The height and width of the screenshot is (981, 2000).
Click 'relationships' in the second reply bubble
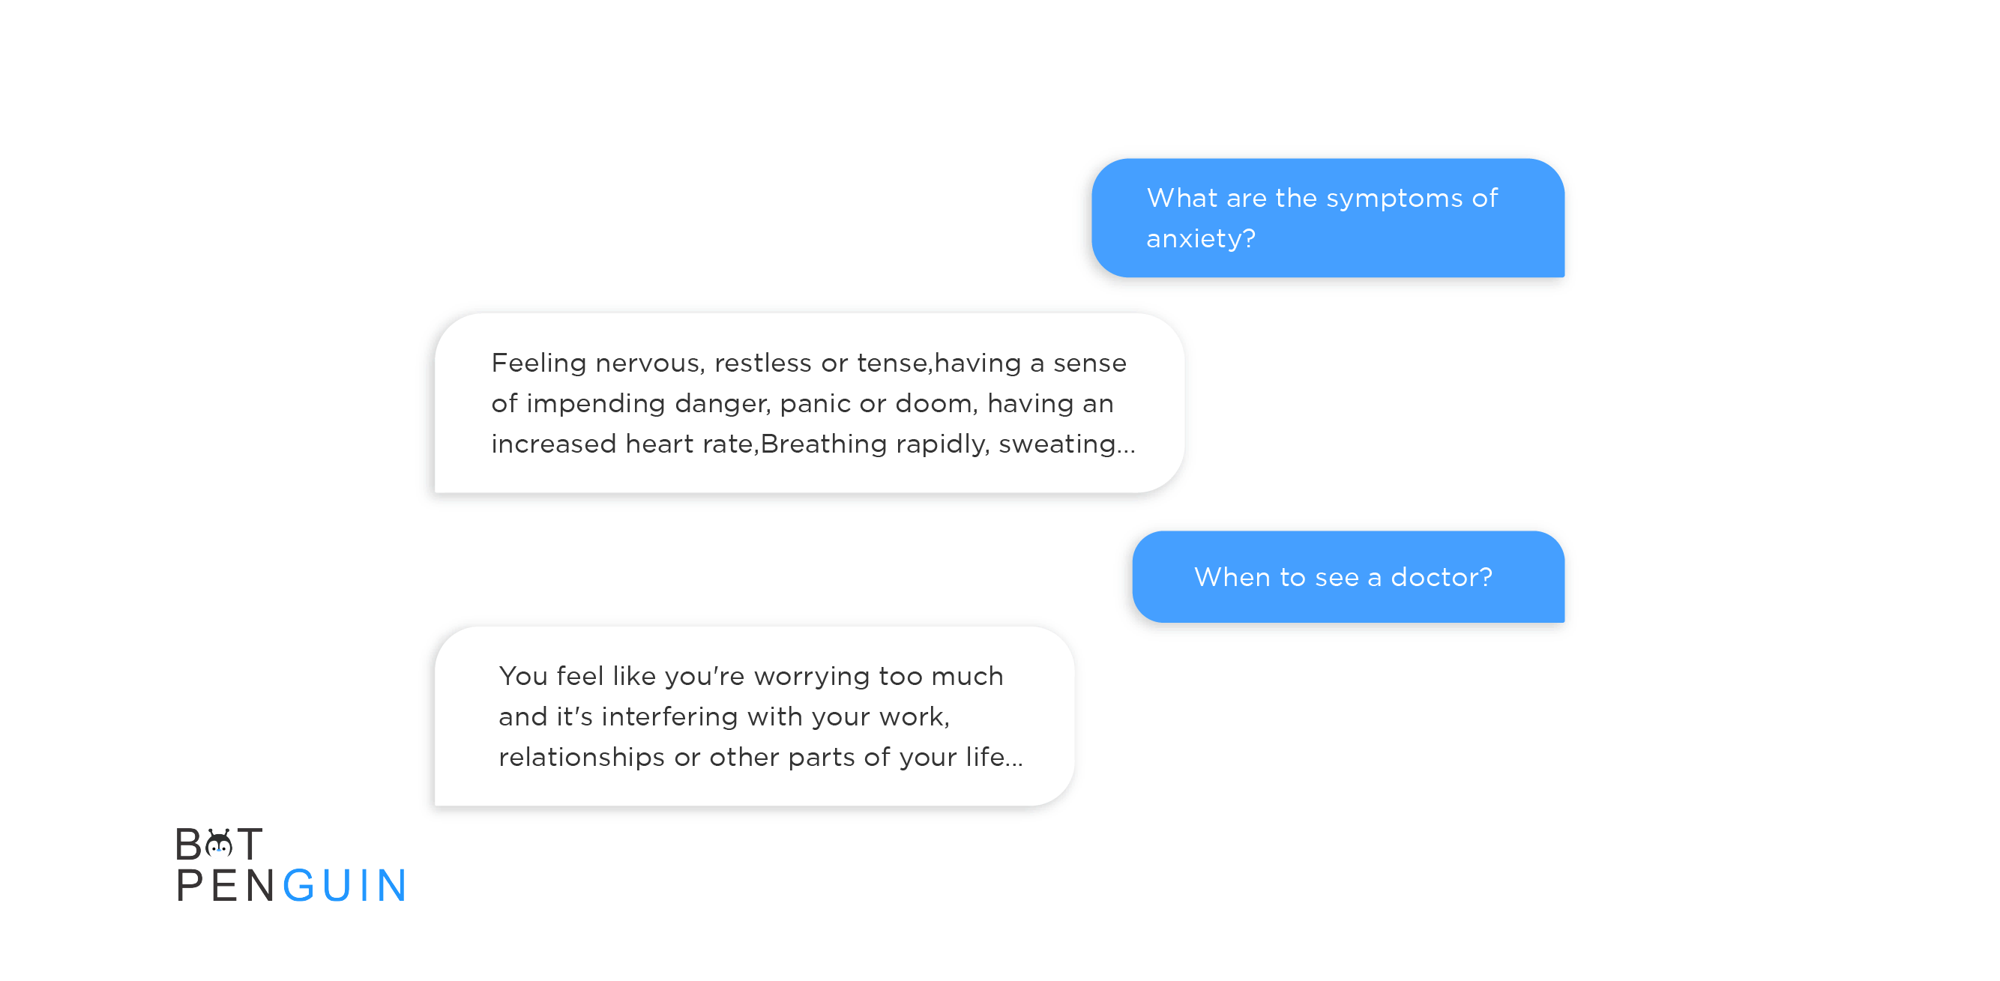pyautogui.click(x=582, y=758)
